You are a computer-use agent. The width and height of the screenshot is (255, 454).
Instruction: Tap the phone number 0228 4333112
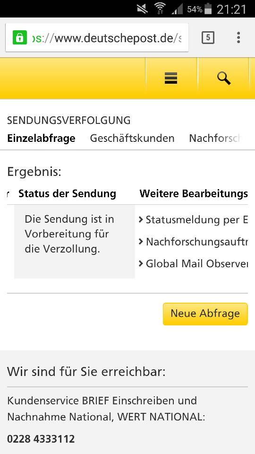[x=41, y=439]
